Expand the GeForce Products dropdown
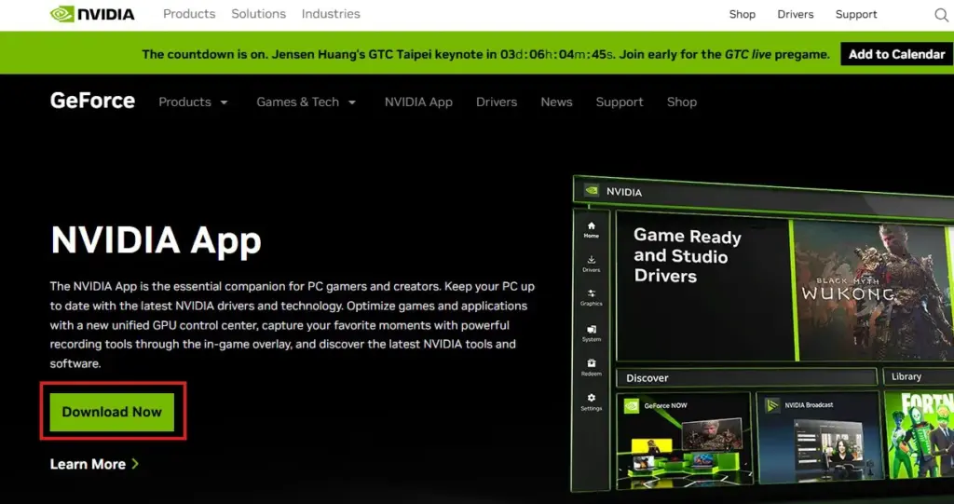Viewport: 954px width, 504px height. (194, 102)
